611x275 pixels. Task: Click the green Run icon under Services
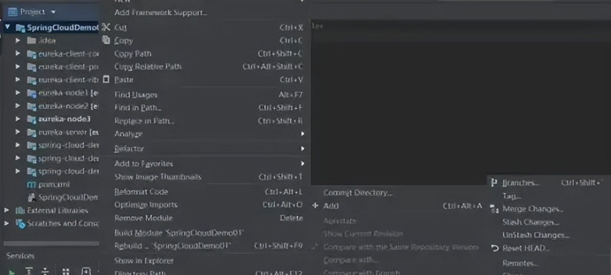coord(12,271)
